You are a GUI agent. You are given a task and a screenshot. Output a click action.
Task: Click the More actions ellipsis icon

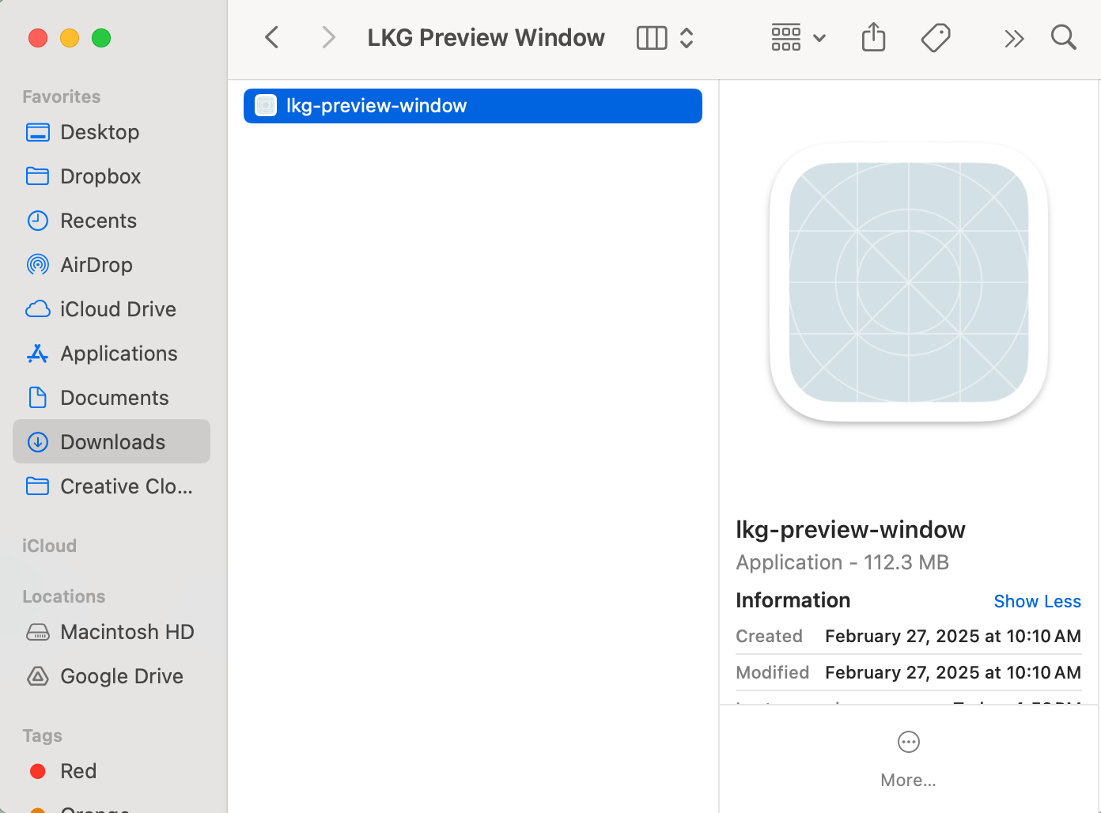pos(908,742)
